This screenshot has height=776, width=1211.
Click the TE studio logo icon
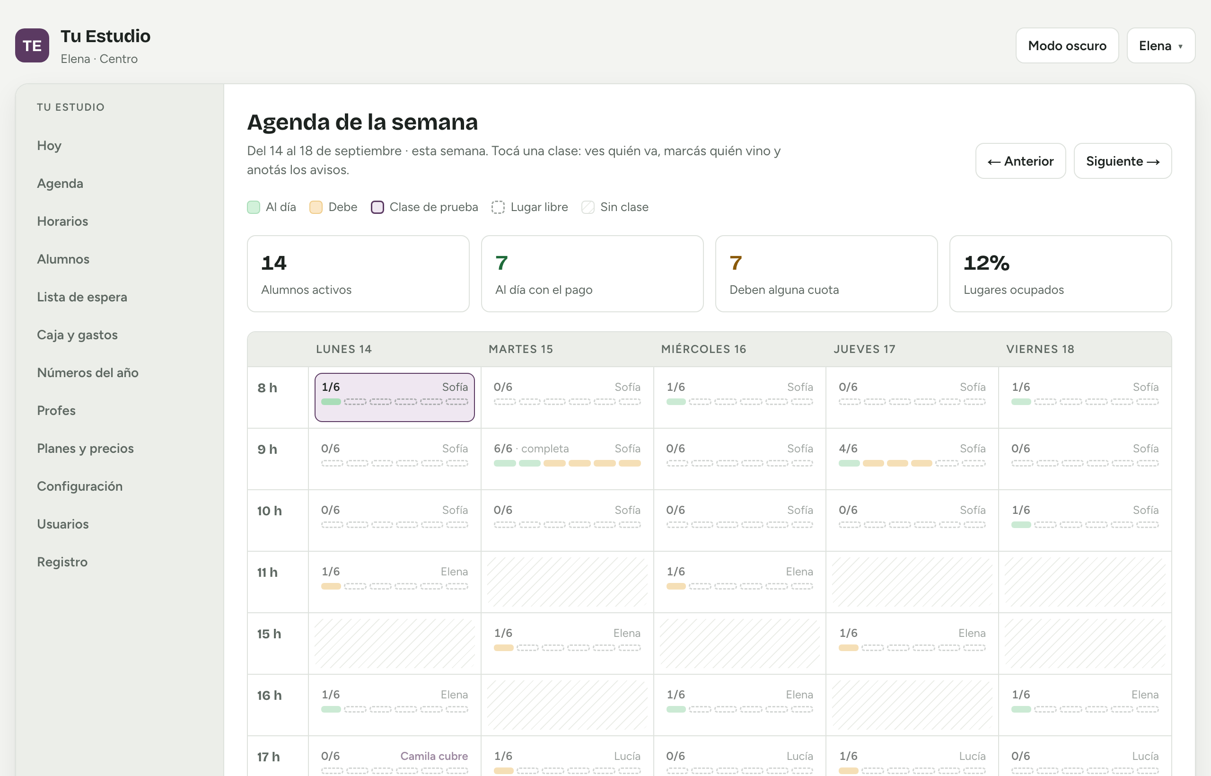pyautogui.click(x=32, y=45)
